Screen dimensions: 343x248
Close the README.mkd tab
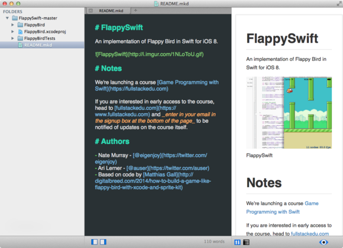coord(90,11)
